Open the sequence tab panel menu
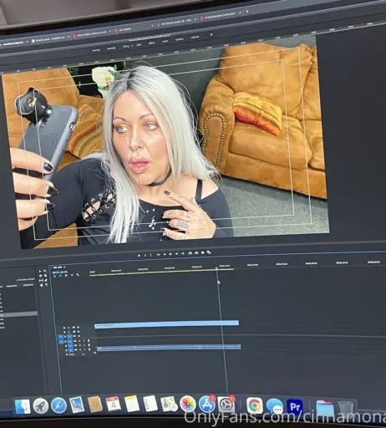Viewport: 386px width, 428px height. [64, 267]
